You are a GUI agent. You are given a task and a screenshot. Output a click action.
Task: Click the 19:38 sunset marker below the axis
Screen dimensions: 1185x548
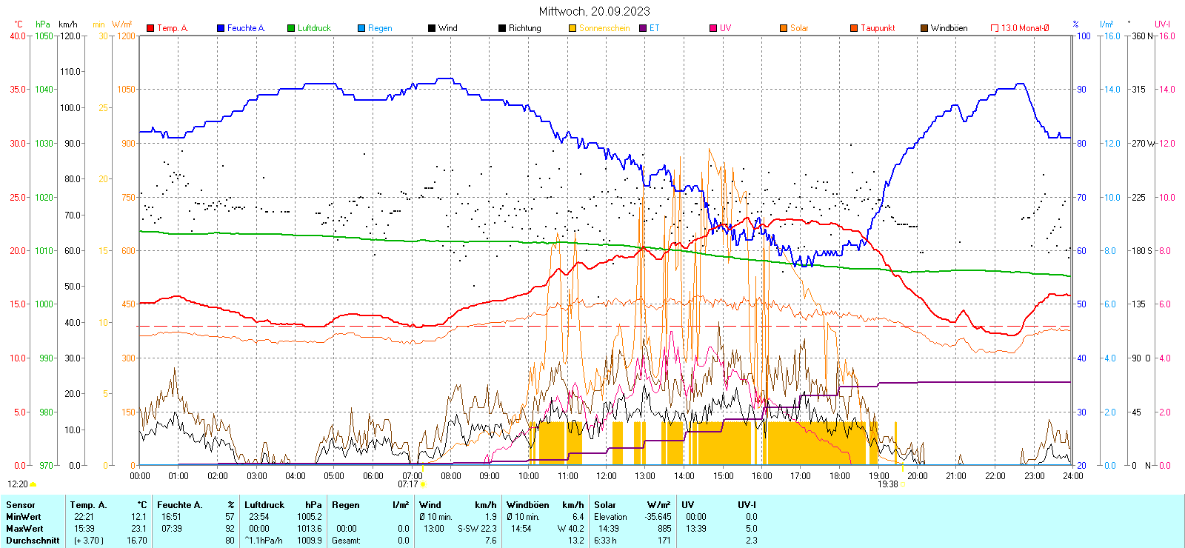[x=887, y=484]
